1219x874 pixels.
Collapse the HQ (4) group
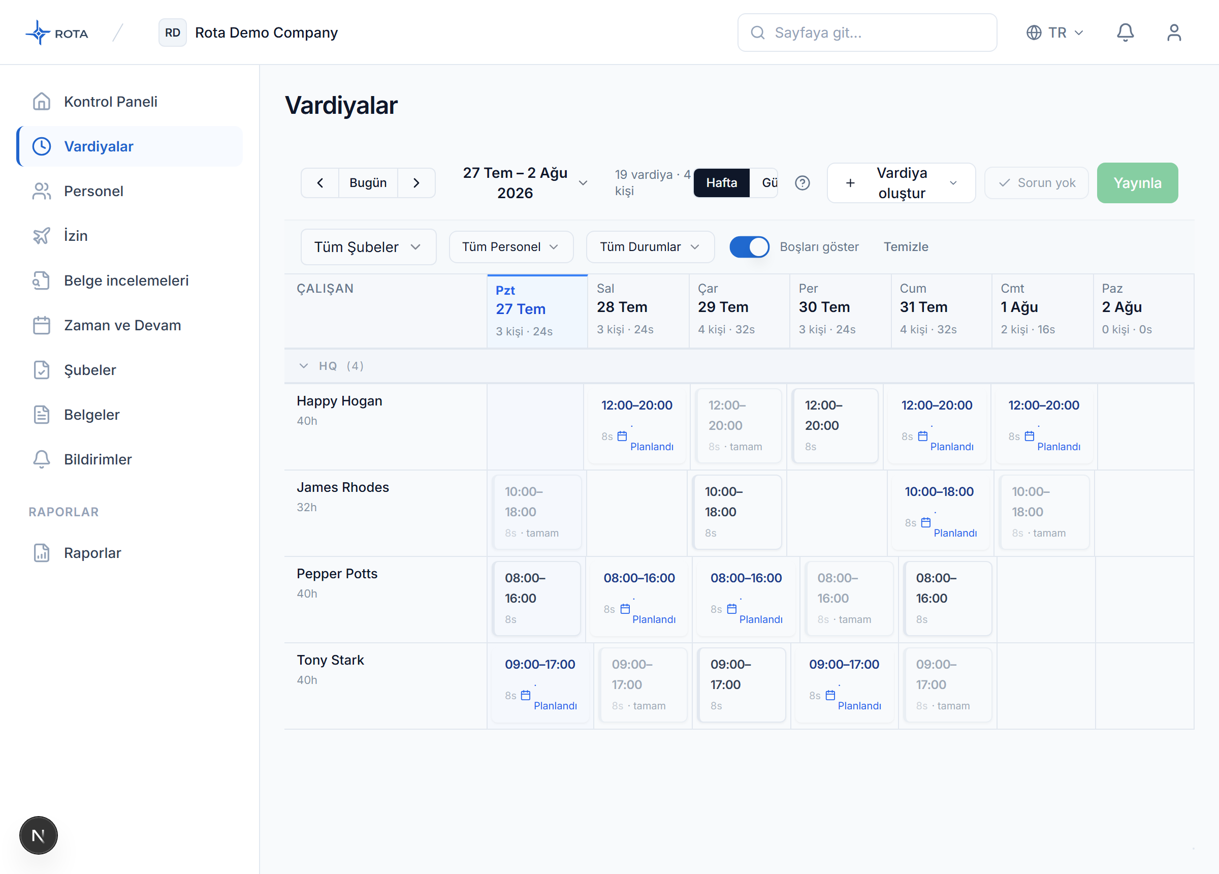(x=304, y=366)
